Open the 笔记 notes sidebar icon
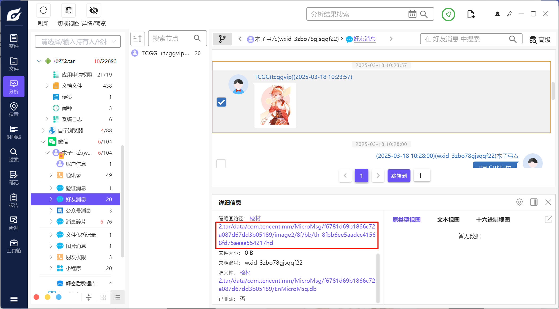This screenshot has width=559, height=309. tap(14, 178)
